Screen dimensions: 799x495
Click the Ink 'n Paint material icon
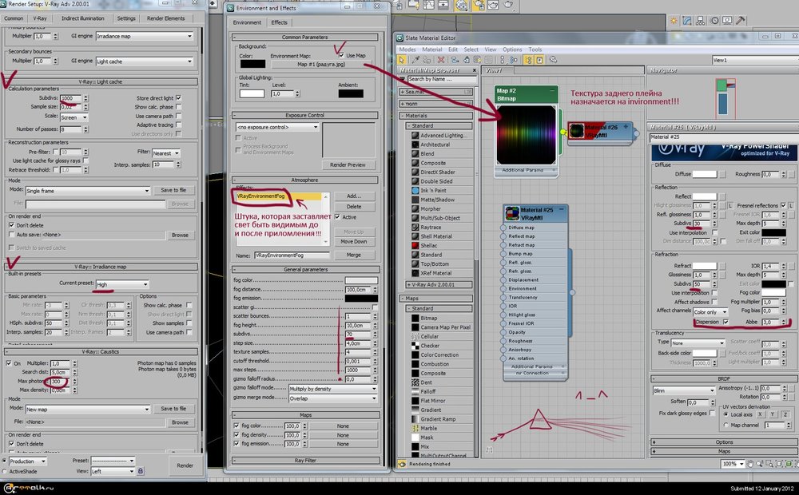[x=415, y=188]
